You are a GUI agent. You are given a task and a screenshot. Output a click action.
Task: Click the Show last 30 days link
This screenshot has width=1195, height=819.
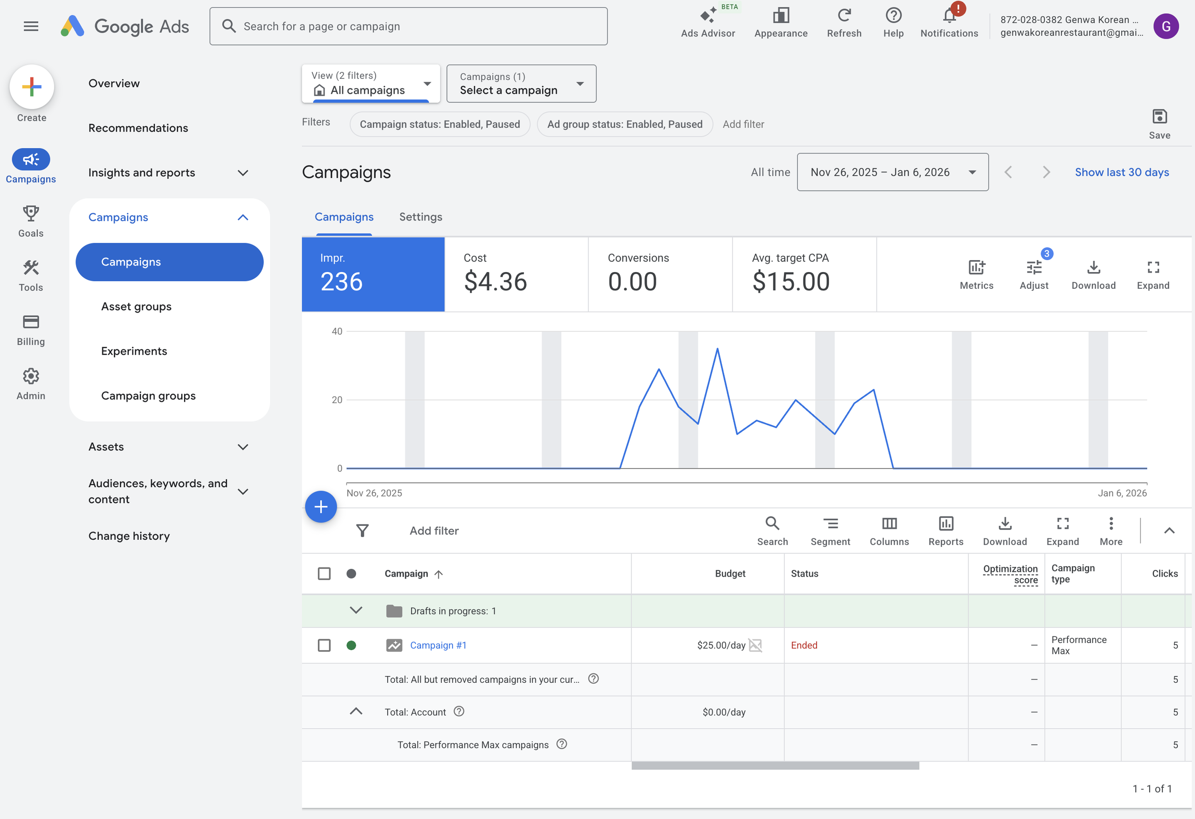coord(1121,172)
